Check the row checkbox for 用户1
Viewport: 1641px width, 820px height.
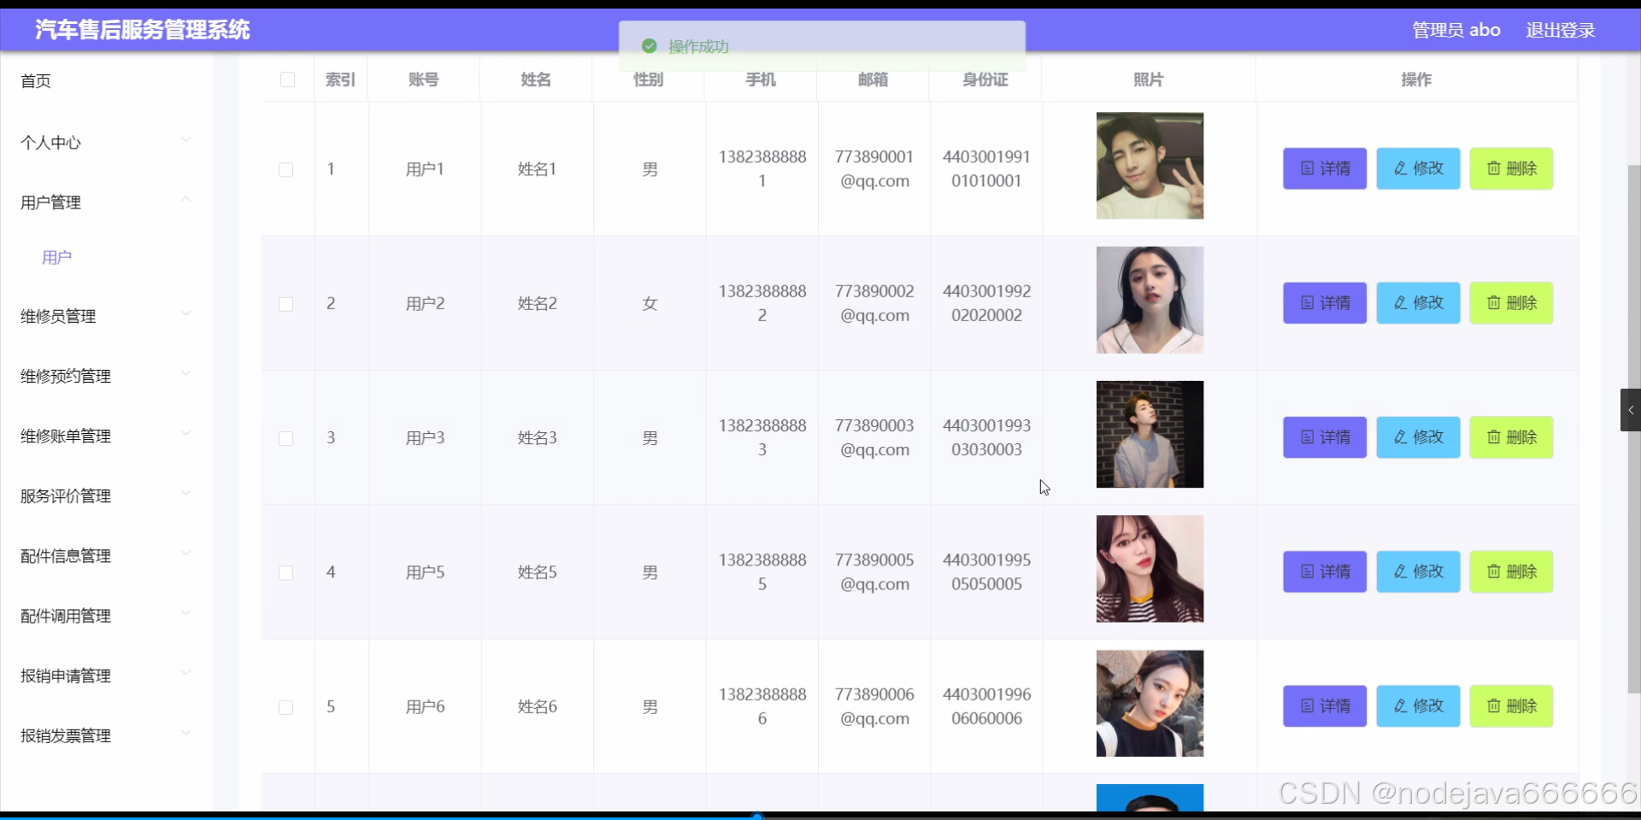pos(286,170)
